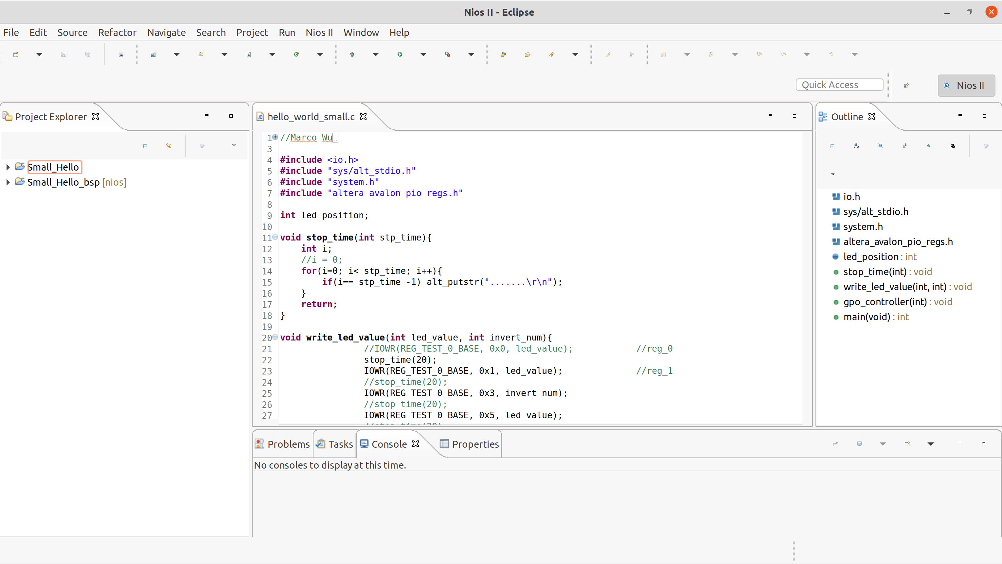The width and height of the screenshot is (1002, 564).
Task: Toggle Hide Static Members in the Outline view
Action: click(905, 146)
